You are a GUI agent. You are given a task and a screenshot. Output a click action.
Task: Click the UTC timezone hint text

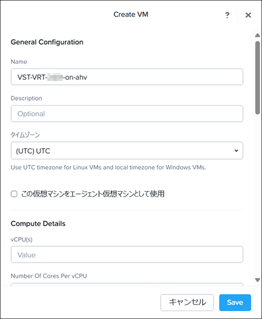[108, 168]
